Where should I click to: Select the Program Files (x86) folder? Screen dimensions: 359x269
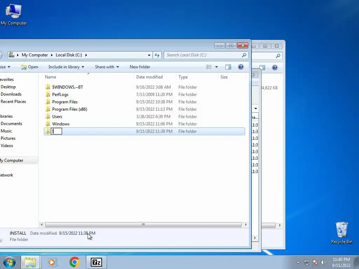click(70, 109)
